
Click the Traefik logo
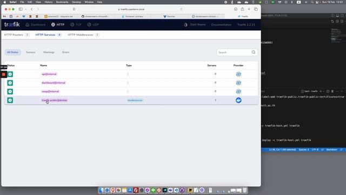pyautogui.click(x=12, y=24)
